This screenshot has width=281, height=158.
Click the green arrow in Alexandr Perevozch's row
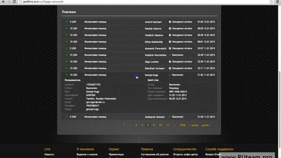point(66,48)
